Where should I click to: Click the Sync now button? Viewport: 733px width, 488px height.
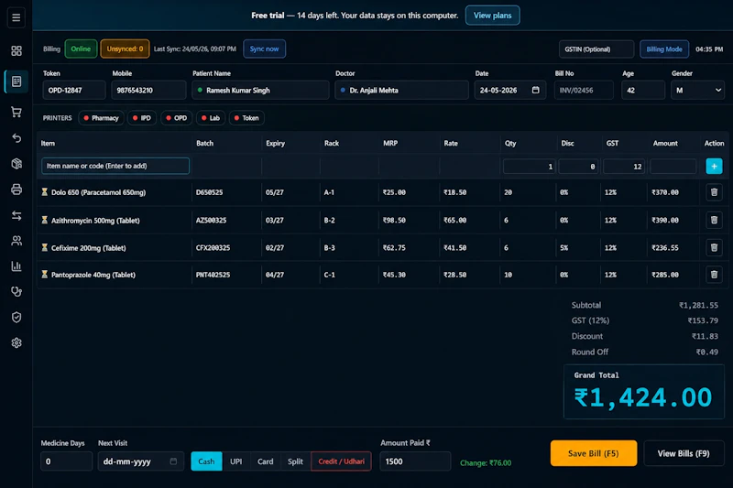[264, 49]
